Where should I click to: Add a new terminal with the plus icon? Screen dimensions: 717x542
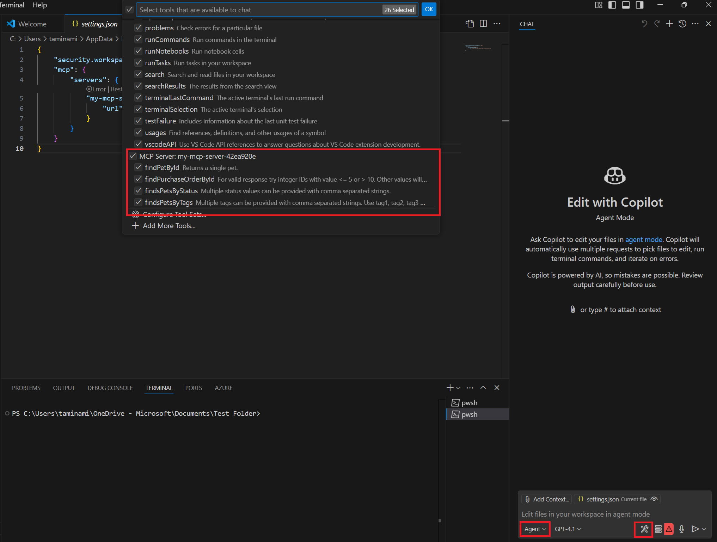[450, 388]
